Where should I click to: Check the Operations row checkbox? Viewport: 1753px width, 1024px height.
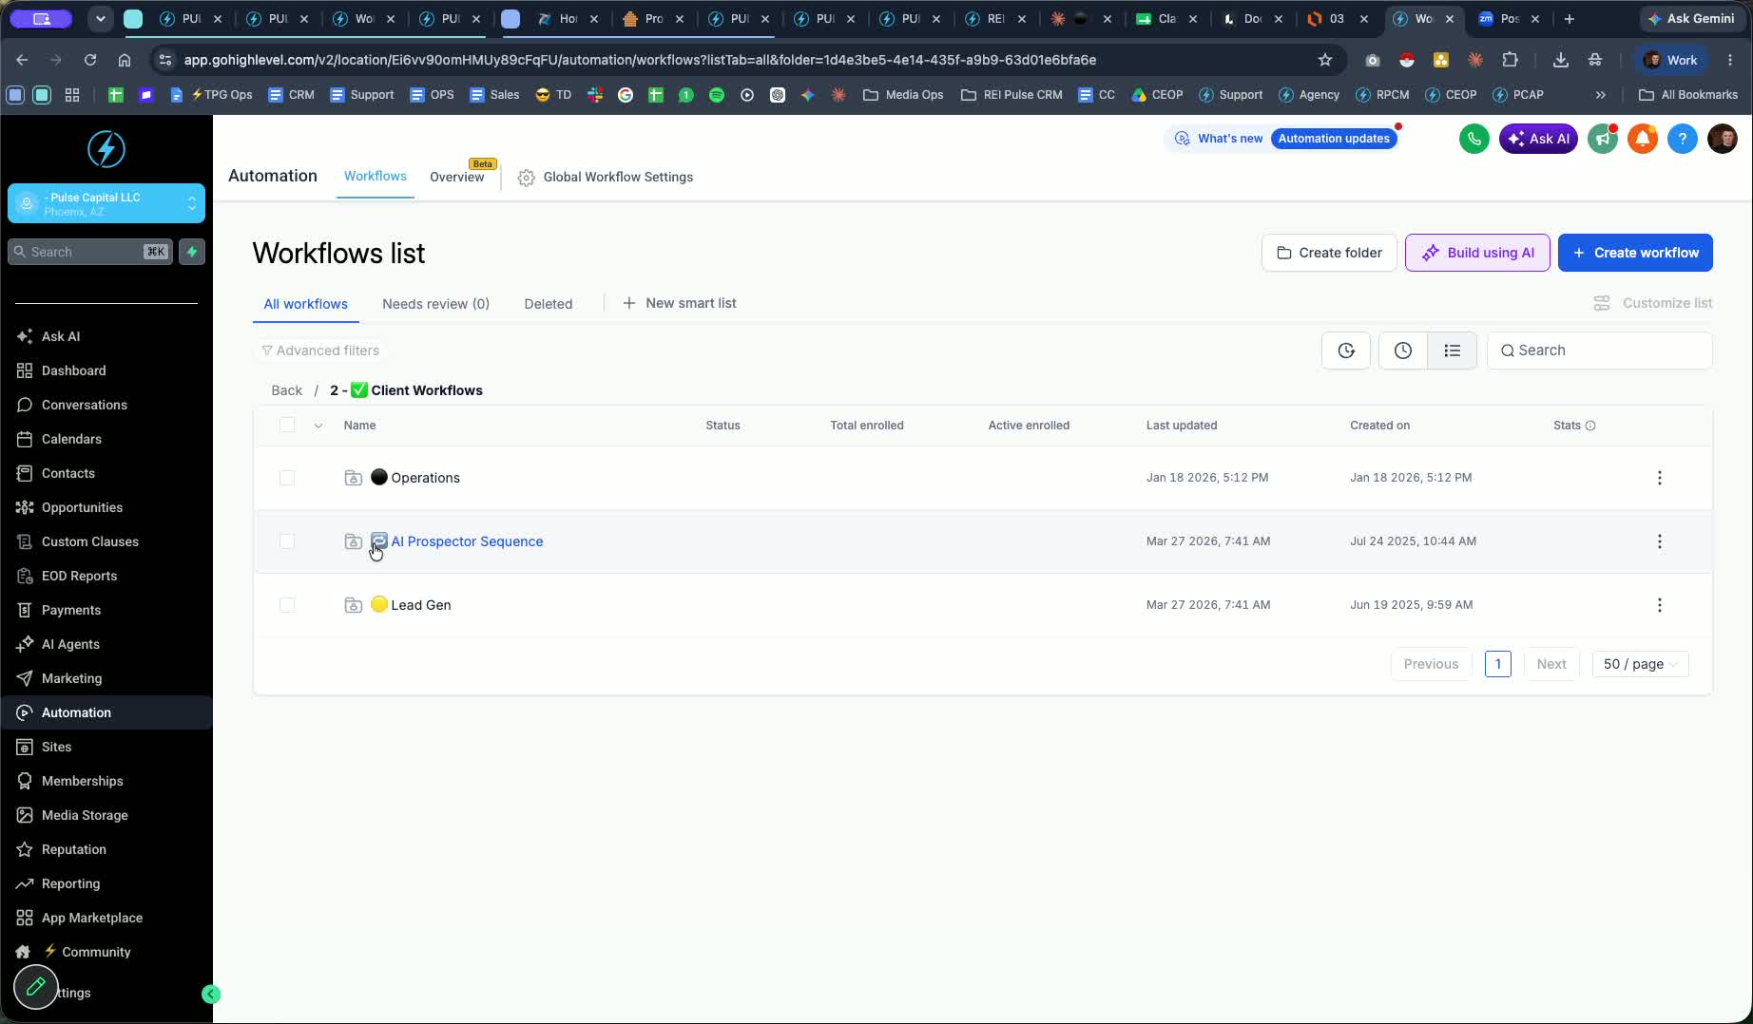[287, 478]
